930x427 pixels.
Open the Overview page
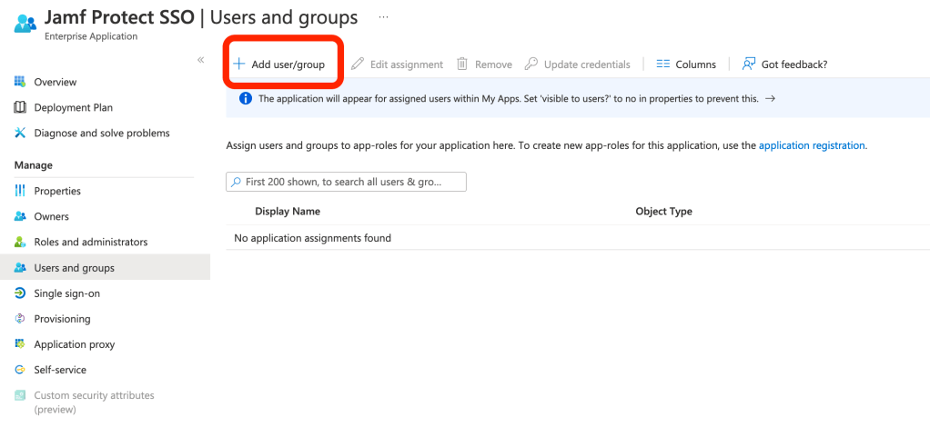(55, 82)
